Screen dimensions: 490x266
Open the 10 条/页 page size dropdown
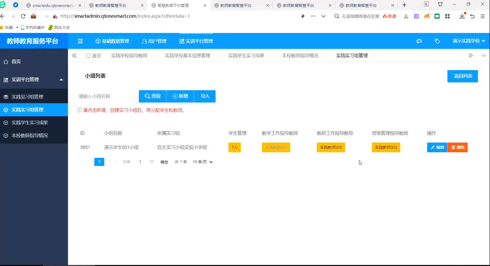tap(203, 162)
